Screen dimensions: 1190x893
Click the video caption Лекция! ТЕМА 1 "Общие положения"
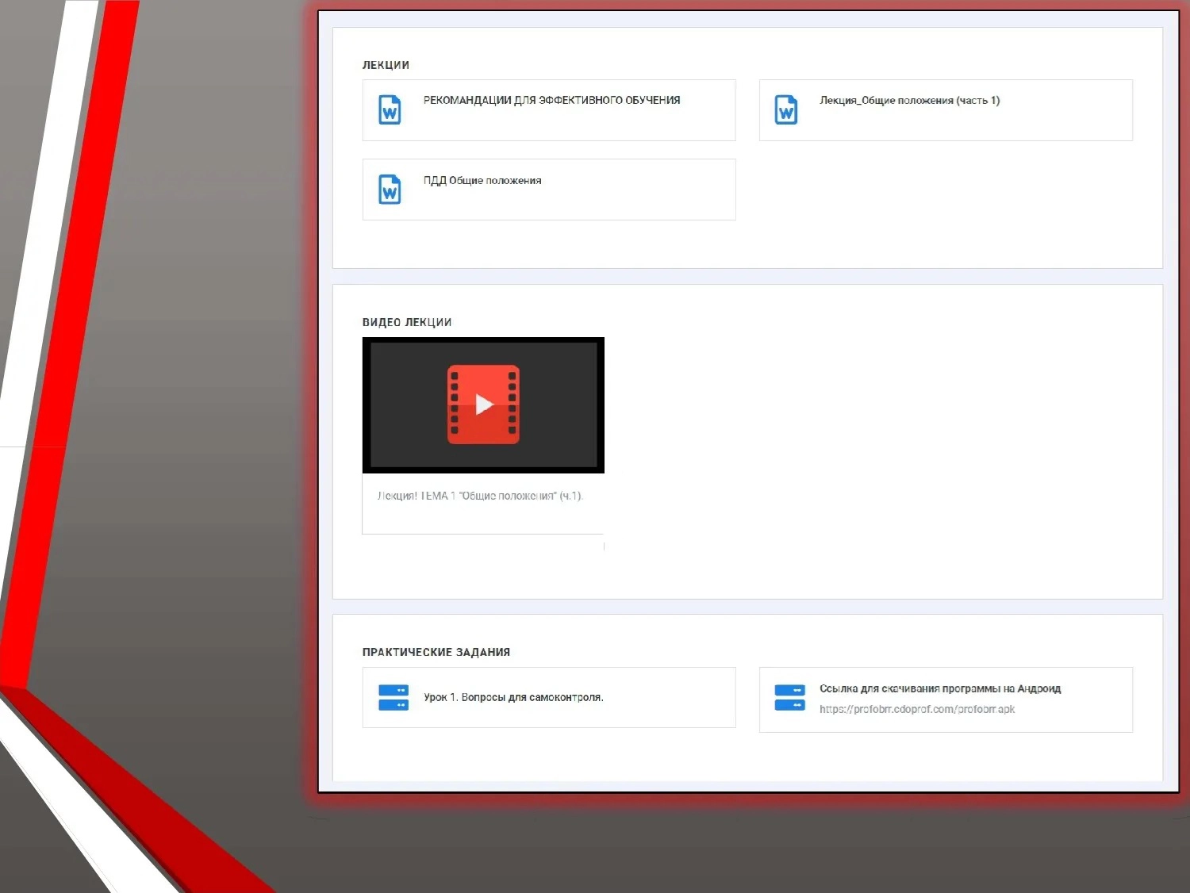(x=480, y=496)
